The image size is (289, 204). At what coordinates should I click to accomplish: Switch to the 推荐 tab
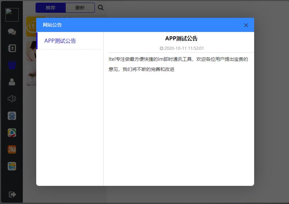click(x=51, y=8)
